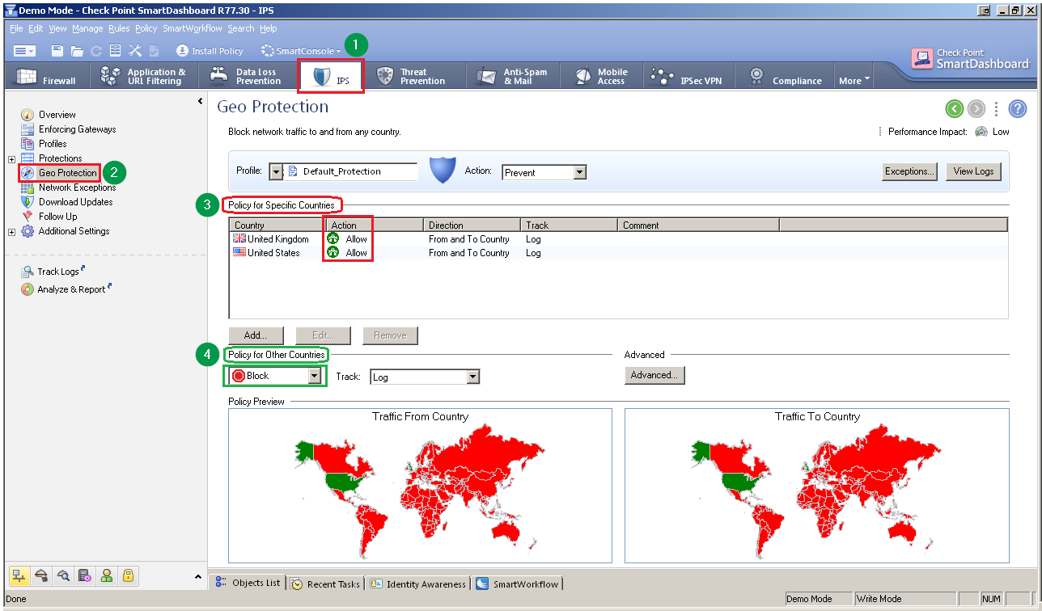
Task: Switch to Application & URL Filtering tab
Action: [x=142, y=77]
